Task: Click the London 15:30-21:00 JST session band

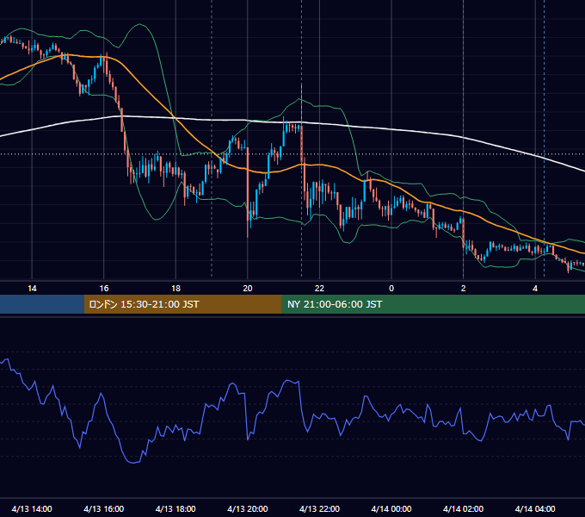Action: pyautogui.click(x=182, y=304)
